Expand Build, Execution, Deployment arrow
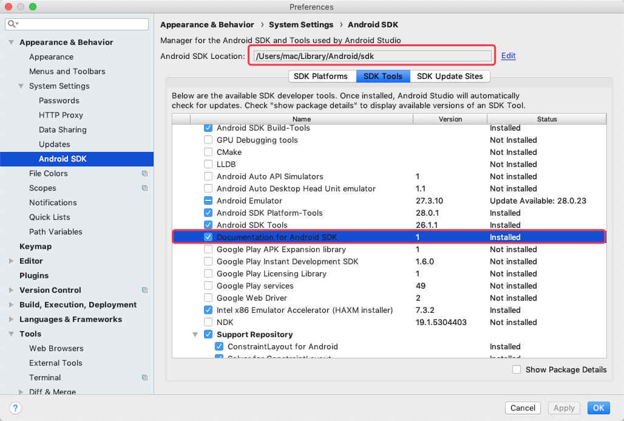Viewport: 624px width, 421px height. pos(11,305)
